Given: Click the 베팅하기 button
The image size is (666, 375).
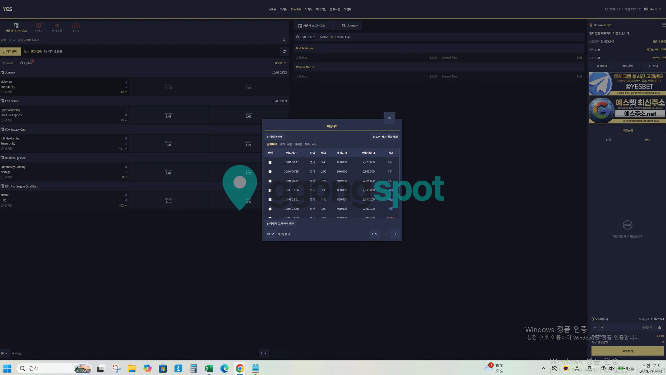Looking at the screenshot, I should coord(627,351).
